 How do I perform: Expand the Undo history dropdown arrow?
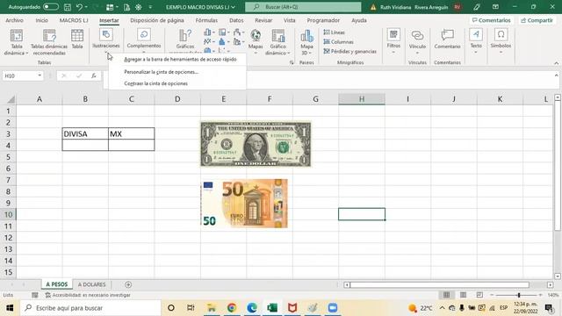tap(86, 7)
